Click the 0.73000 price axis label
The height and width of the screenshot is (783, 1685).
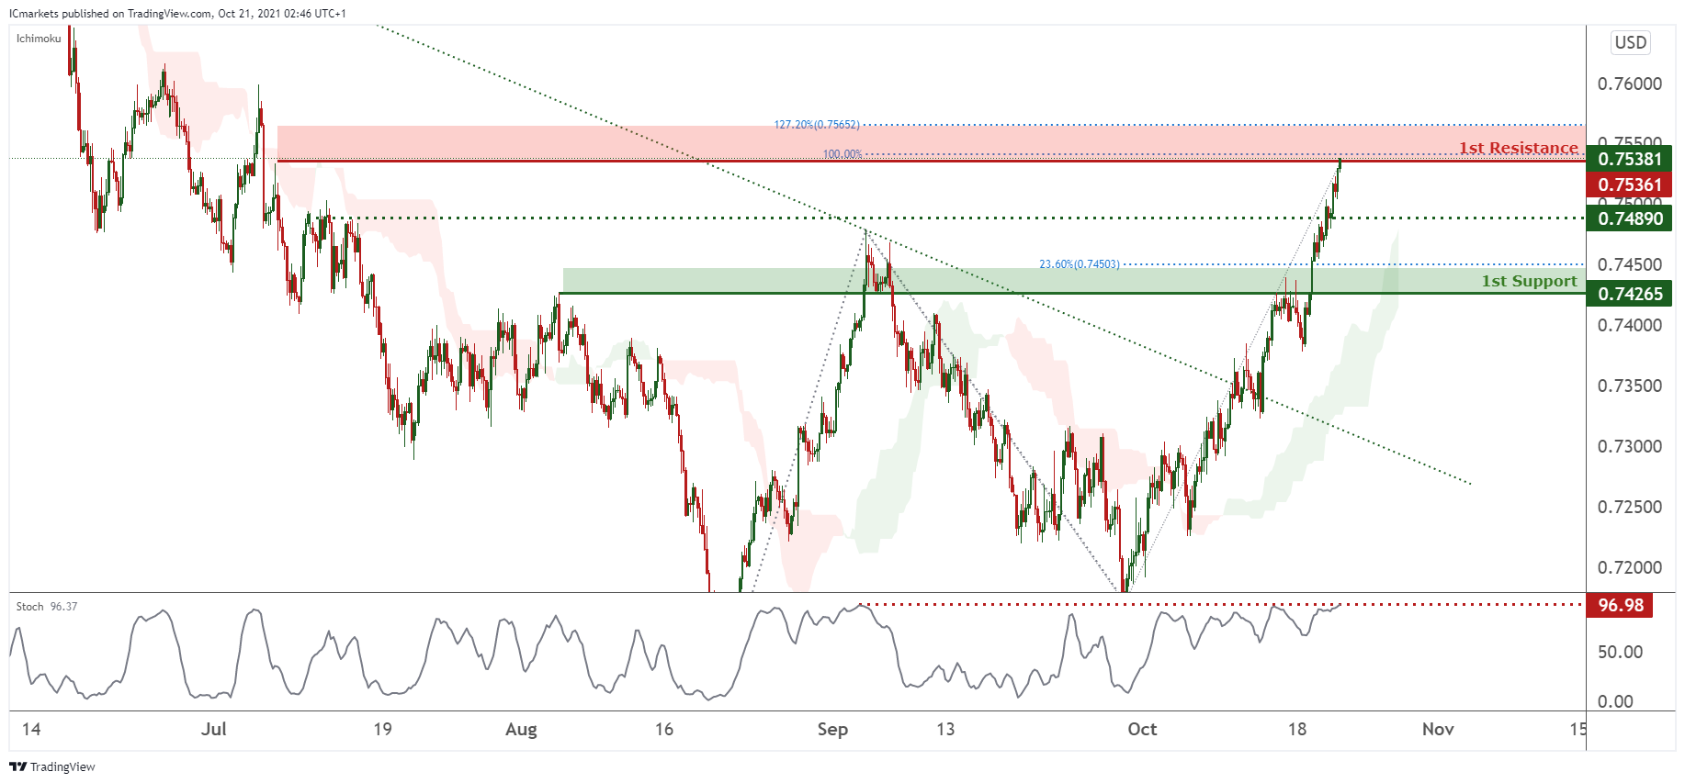coord(1629,446)
